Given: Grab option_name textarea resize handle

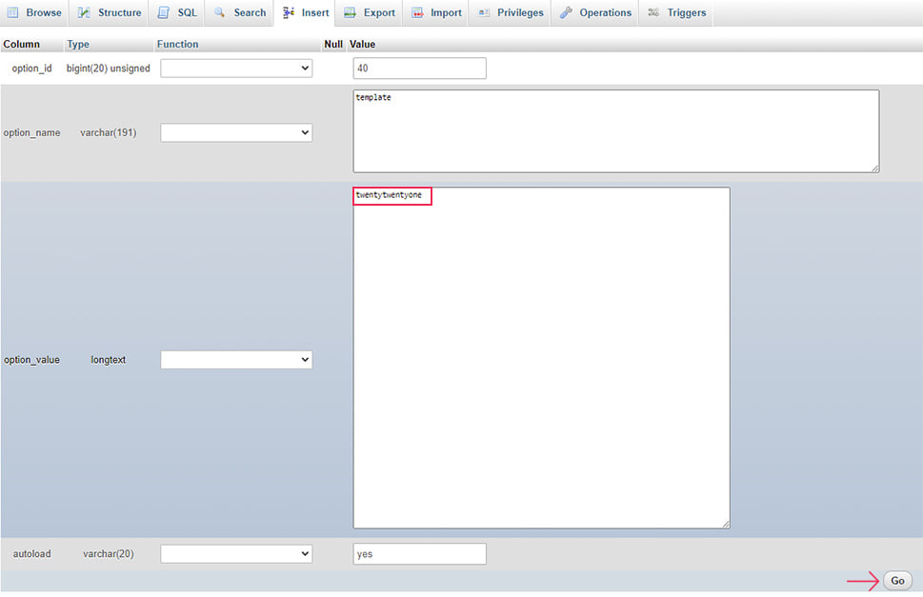Looking at the screenshot, I should (875, 169).
